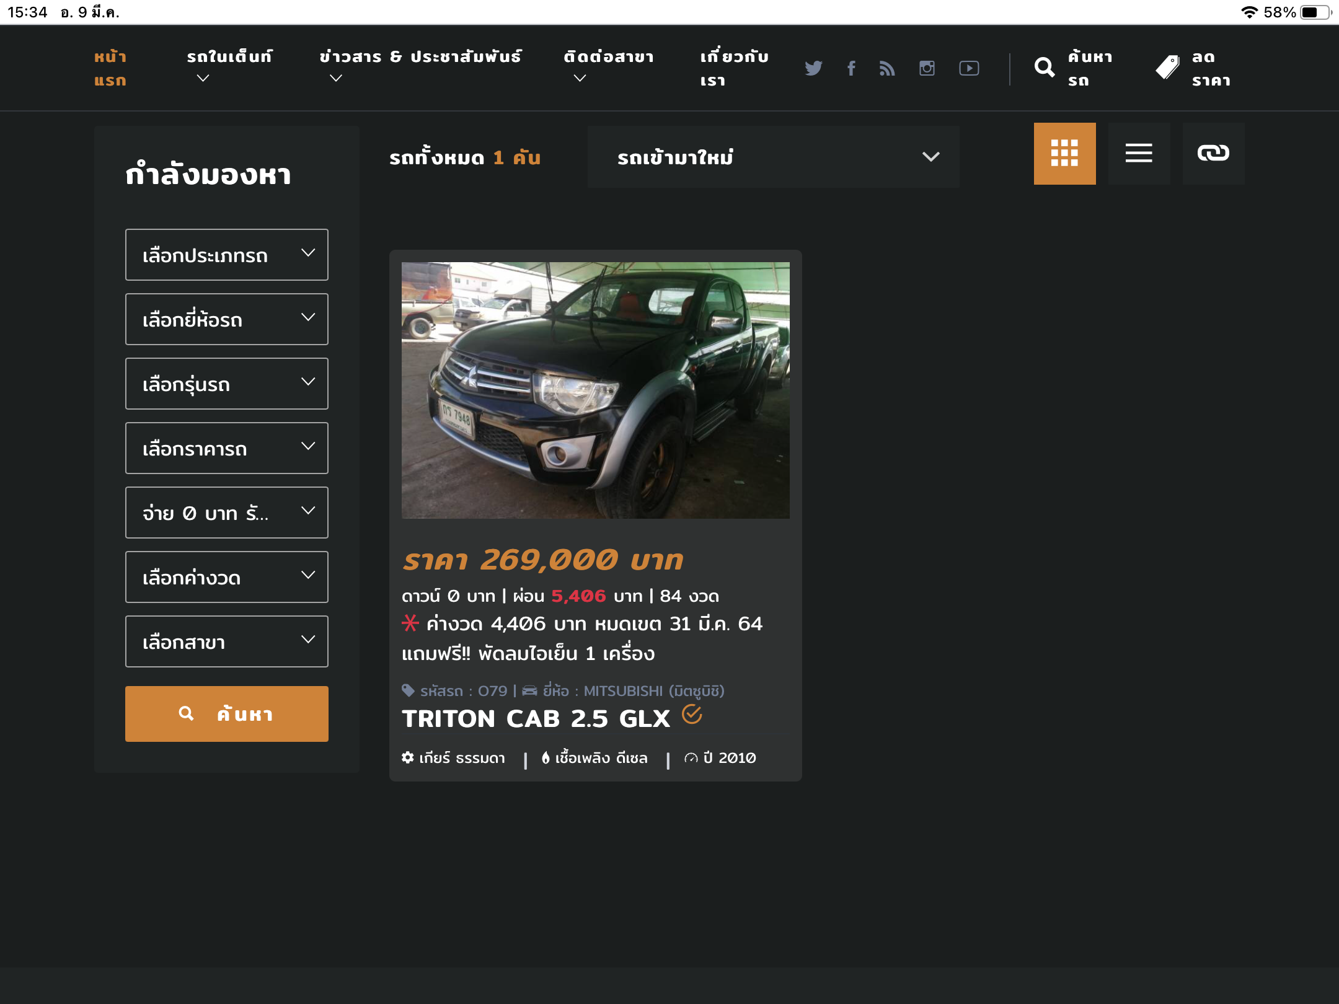Expand the เลือกประเภทรถ dropdown
1339x1004 pixels.
pyautogui.click(x=226, y=255)
